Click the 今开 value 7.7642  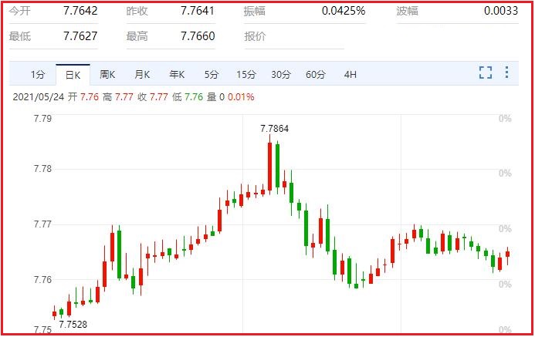point(80,11)
